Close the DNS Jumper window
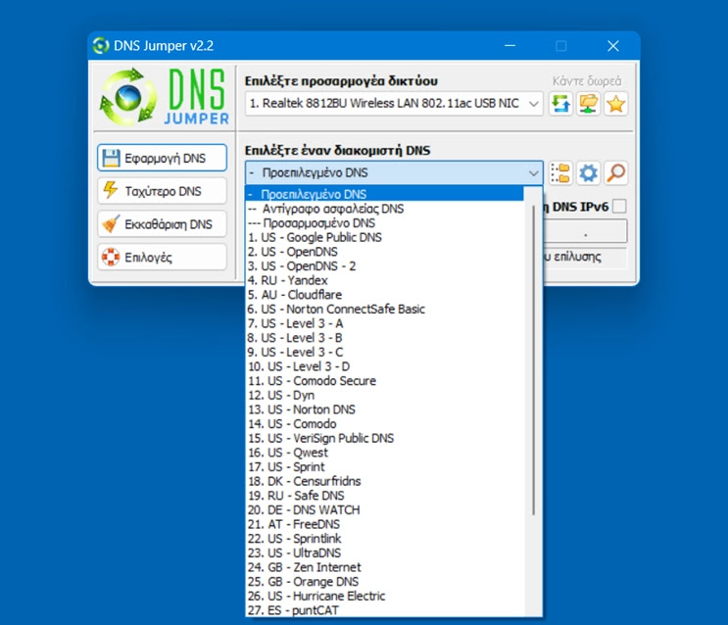The height and width of the screenshot is (625, 728). tap(612, 45)
